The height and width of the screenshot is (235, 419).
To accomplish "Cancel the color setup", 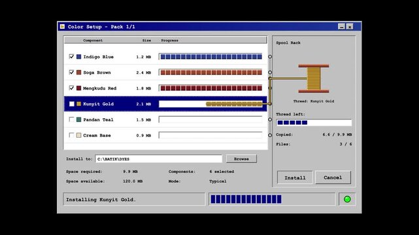I will point(333,178).
